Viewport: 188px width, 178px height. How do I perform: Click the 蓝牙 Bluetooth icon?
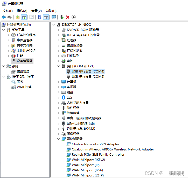point(64,97)
